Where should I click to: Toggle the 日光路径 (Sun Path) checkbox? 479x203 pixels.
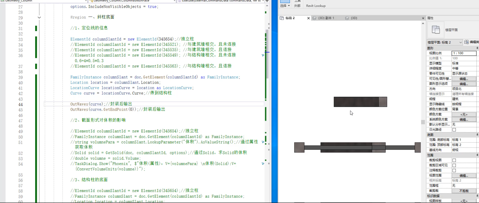pos(454,130)
